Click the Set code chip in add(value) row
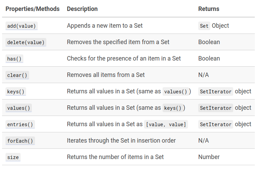This screenshot has height=171, width=261. click(204, 26)
